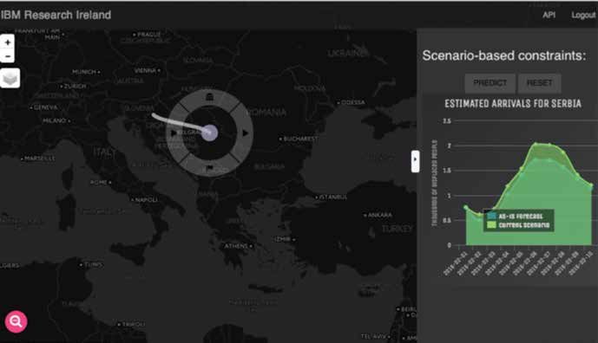Click the IBM Research Ireland title
The height and width of the screenshot is (343, 598).
coord(56,15)
